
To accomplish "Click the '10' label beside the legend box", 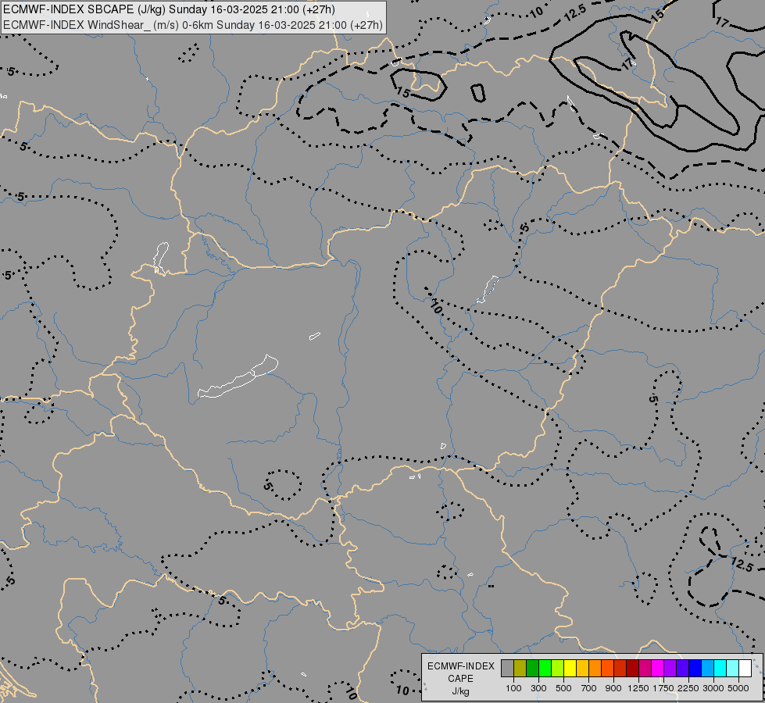I will pyautogui.click(x=402, y=690).
